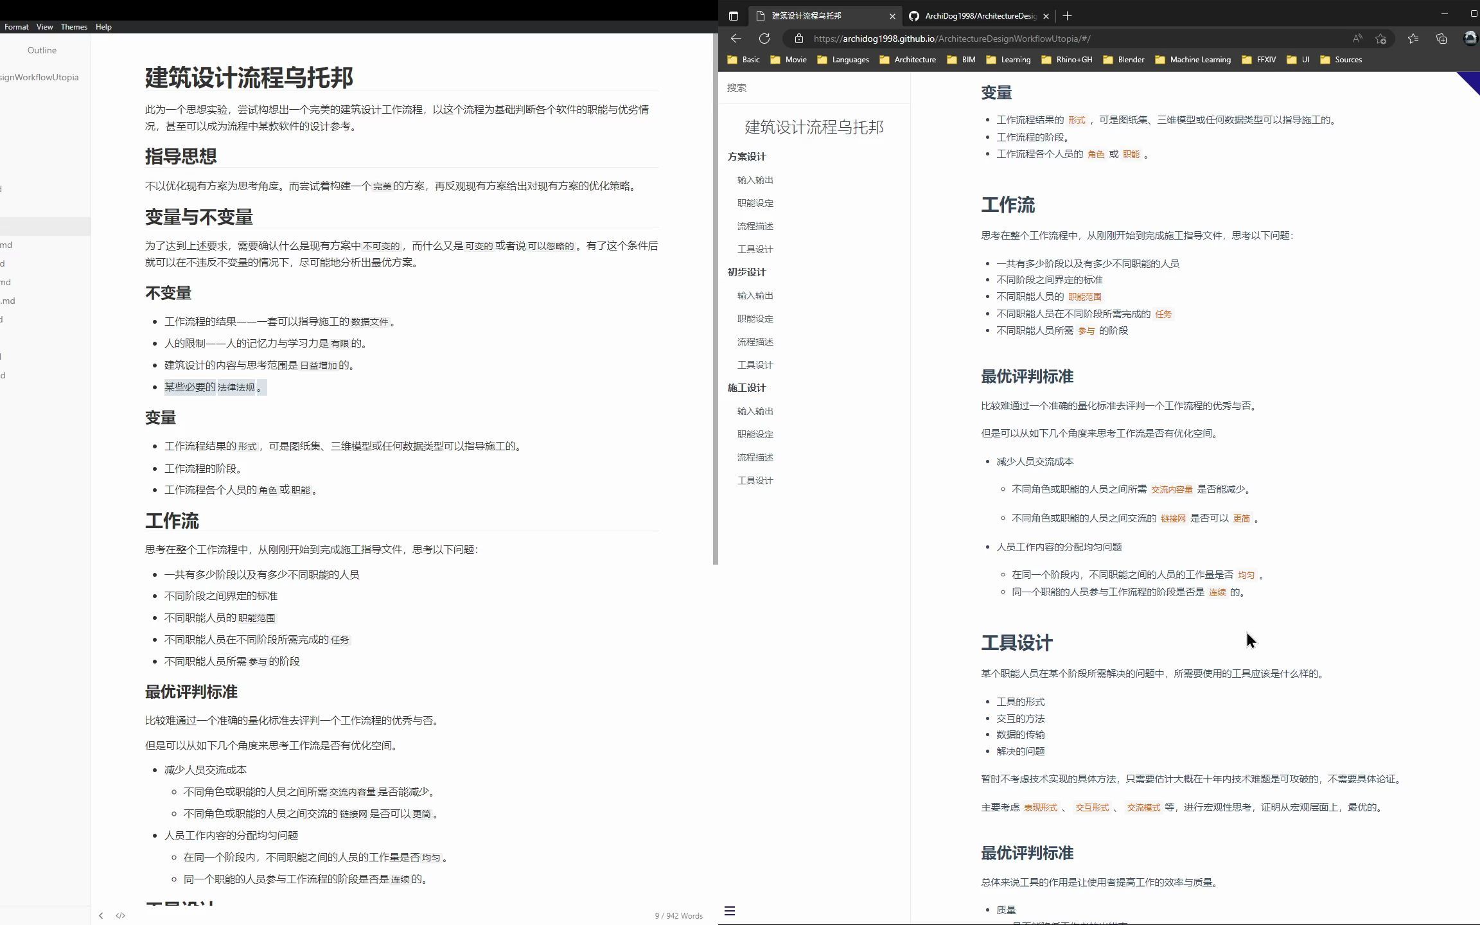Open the Help menu in Typora
This screenshot has height=925, width=1480.
pos(103,27)
